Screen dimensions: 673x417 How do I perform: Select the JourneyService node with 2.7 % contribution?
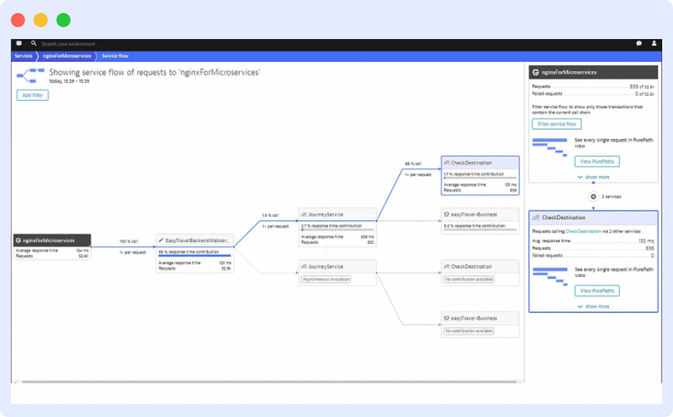click(338, 227)
